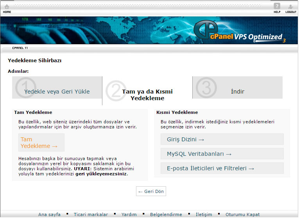Open the 'Yedekle veya Geri Yükle' step
Screen dimensions: 299x218
point(57,92)
